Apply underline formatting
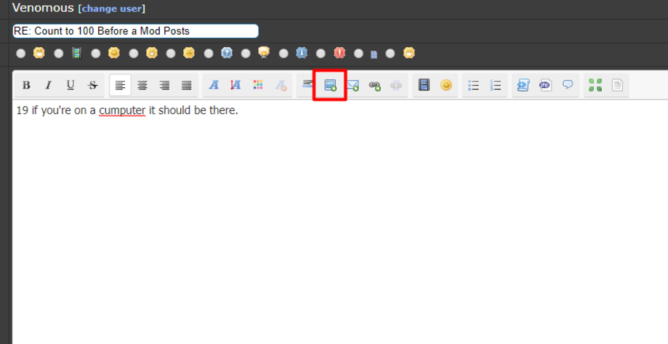 coord(71,86)
